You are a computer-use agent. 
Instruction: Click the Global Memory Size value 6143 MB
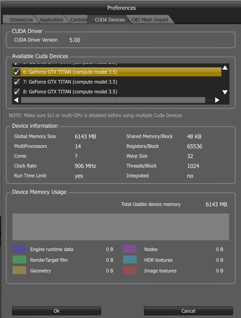[x=86, y=137]
